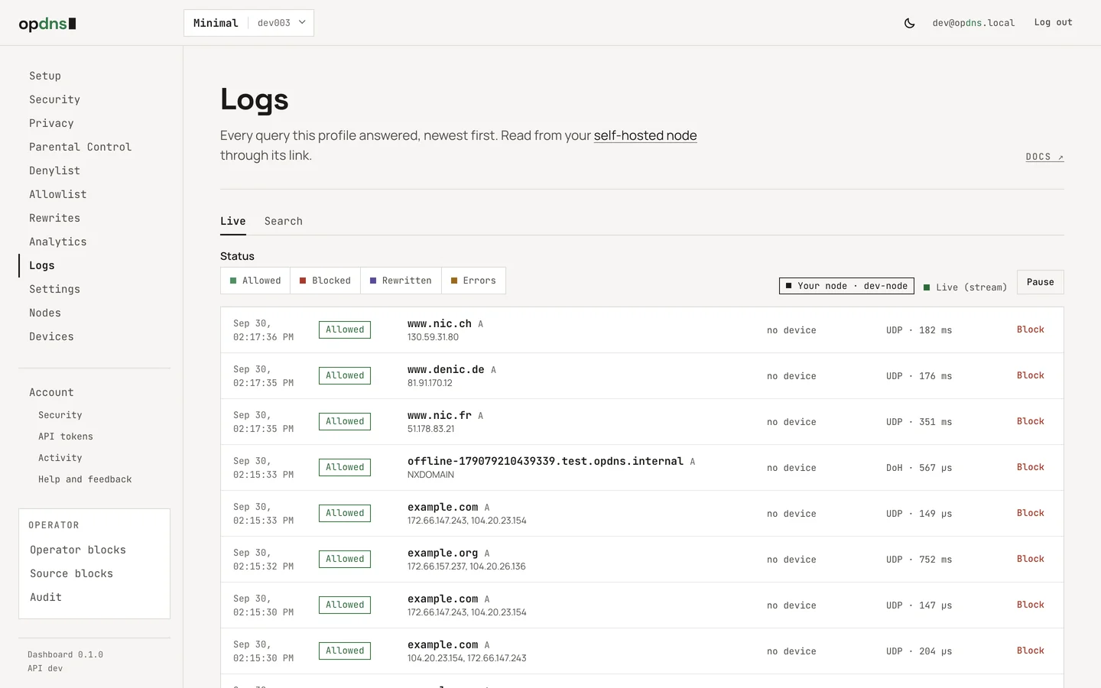The height and width of the screenshot is (688, 1101).
Task: Click Log out
Action: 1053,23
